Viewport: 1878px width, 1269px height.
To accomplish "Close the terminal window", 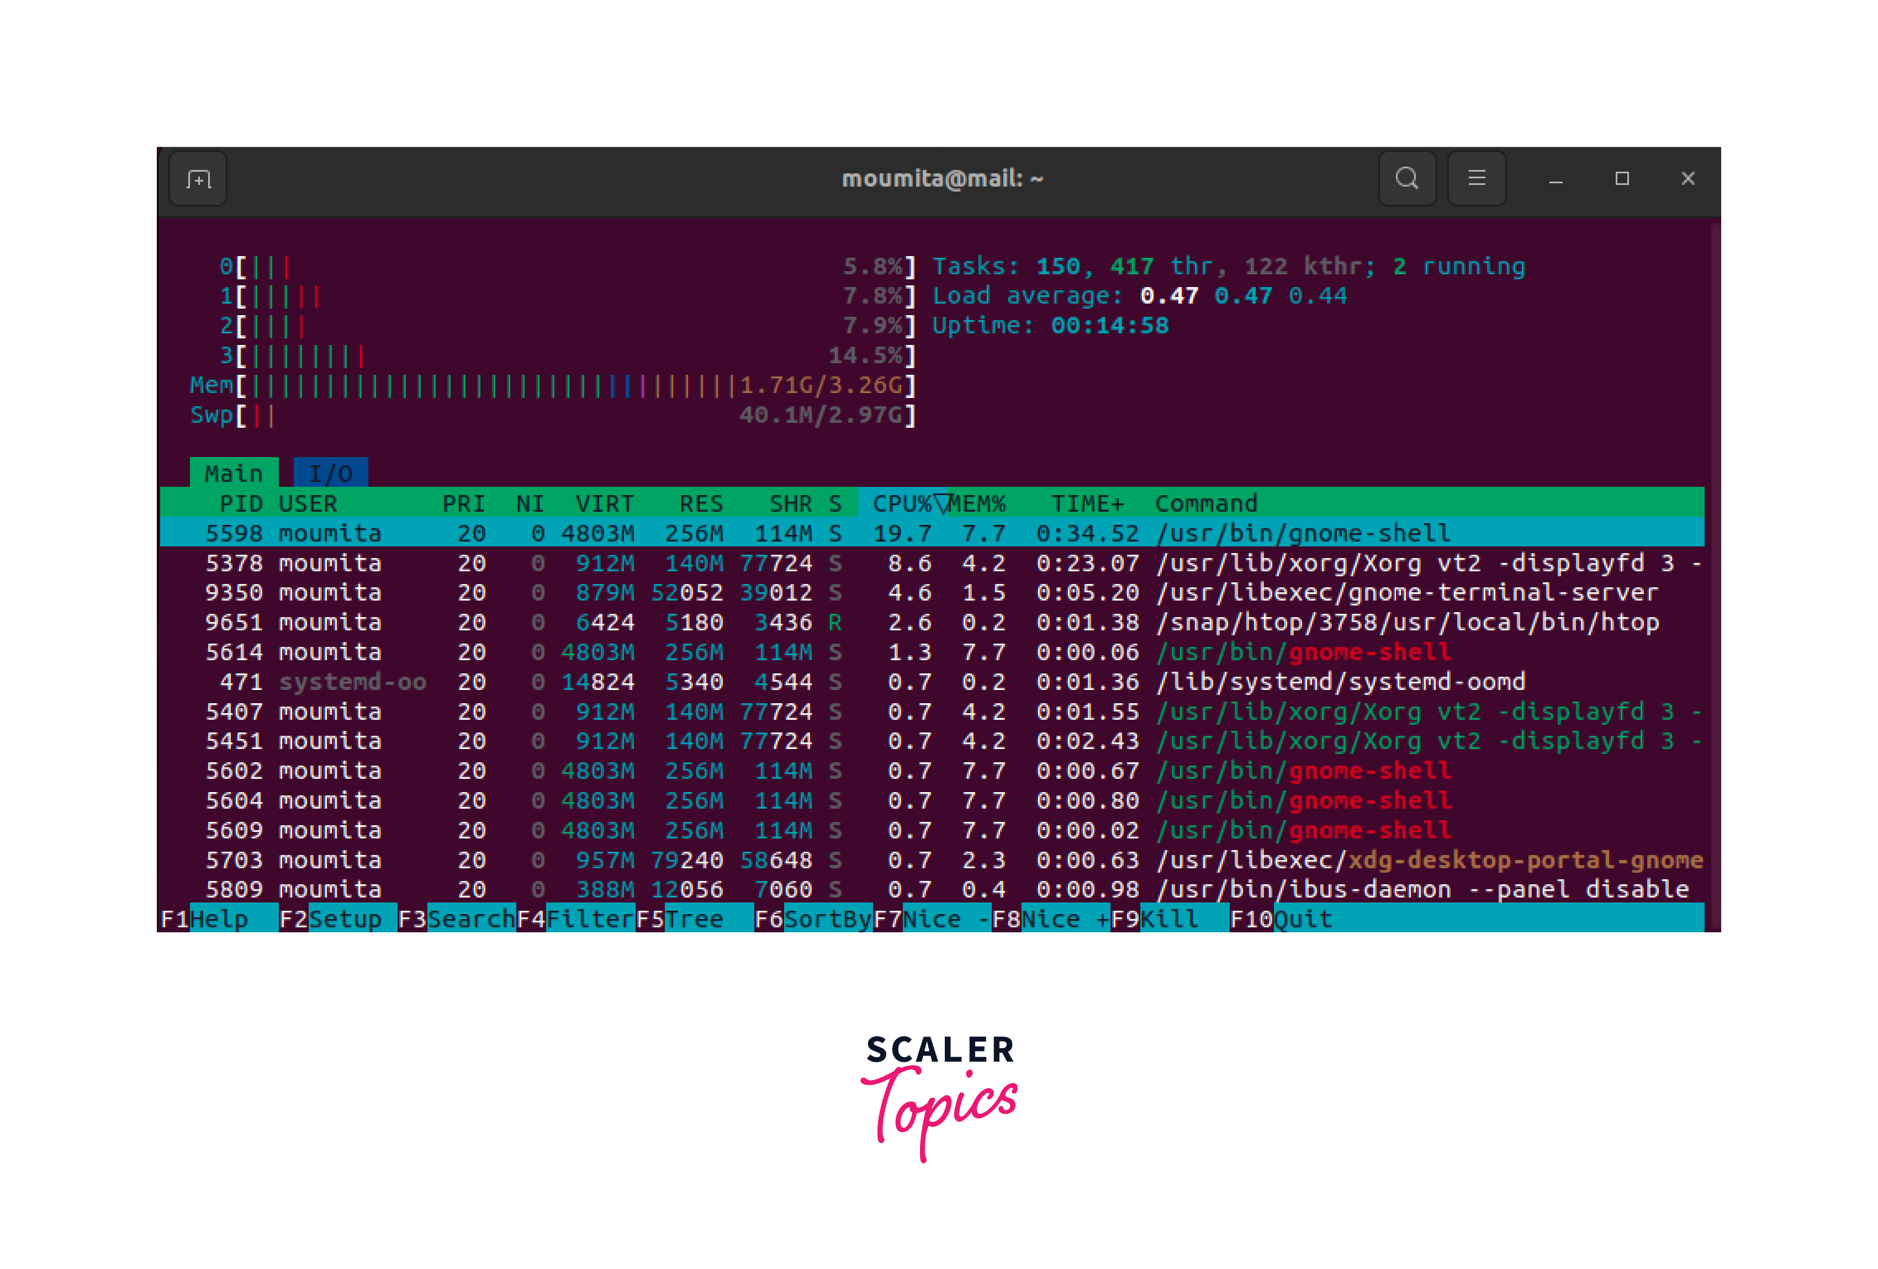I will click(x=1687, y=178).
